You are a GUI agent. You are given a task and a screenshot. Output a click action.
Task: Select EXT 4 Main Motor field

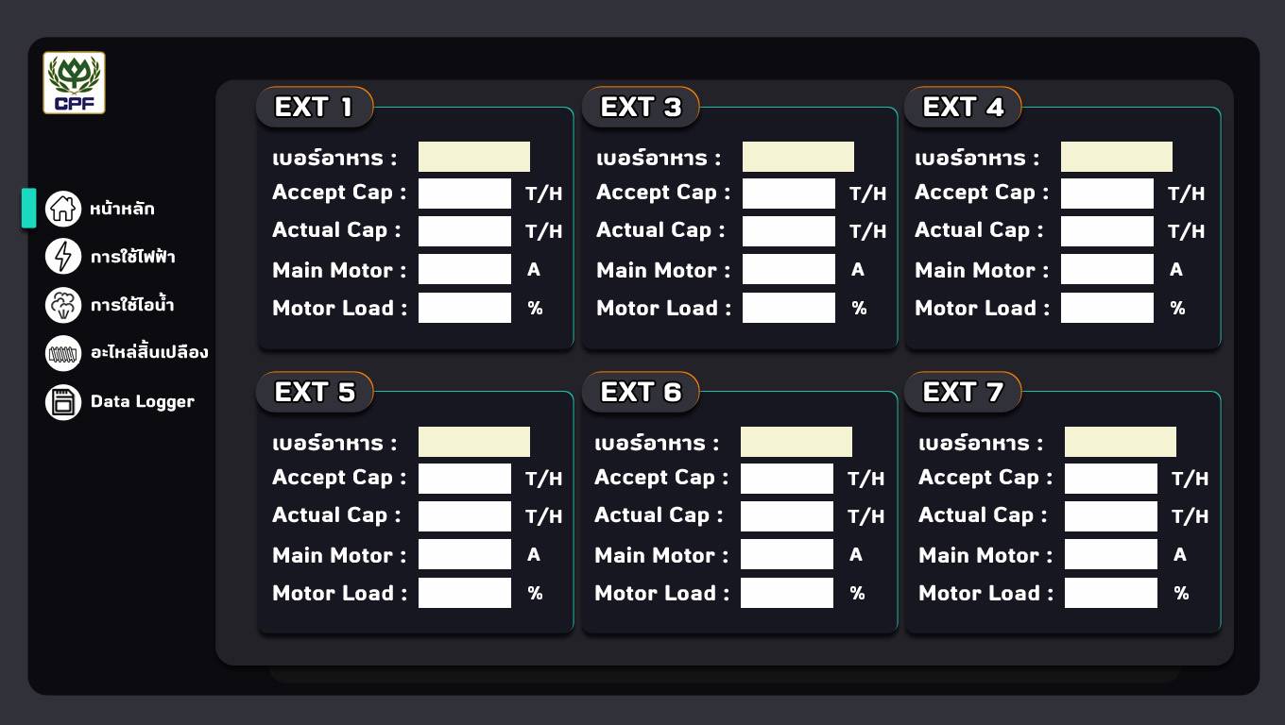1107,270
